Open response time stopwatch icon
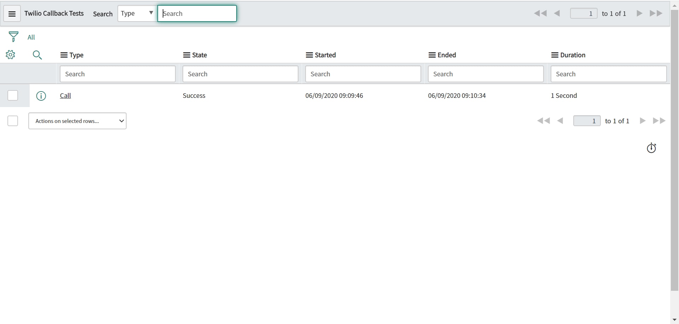This screenshot has width=679, height=324. 651,148
